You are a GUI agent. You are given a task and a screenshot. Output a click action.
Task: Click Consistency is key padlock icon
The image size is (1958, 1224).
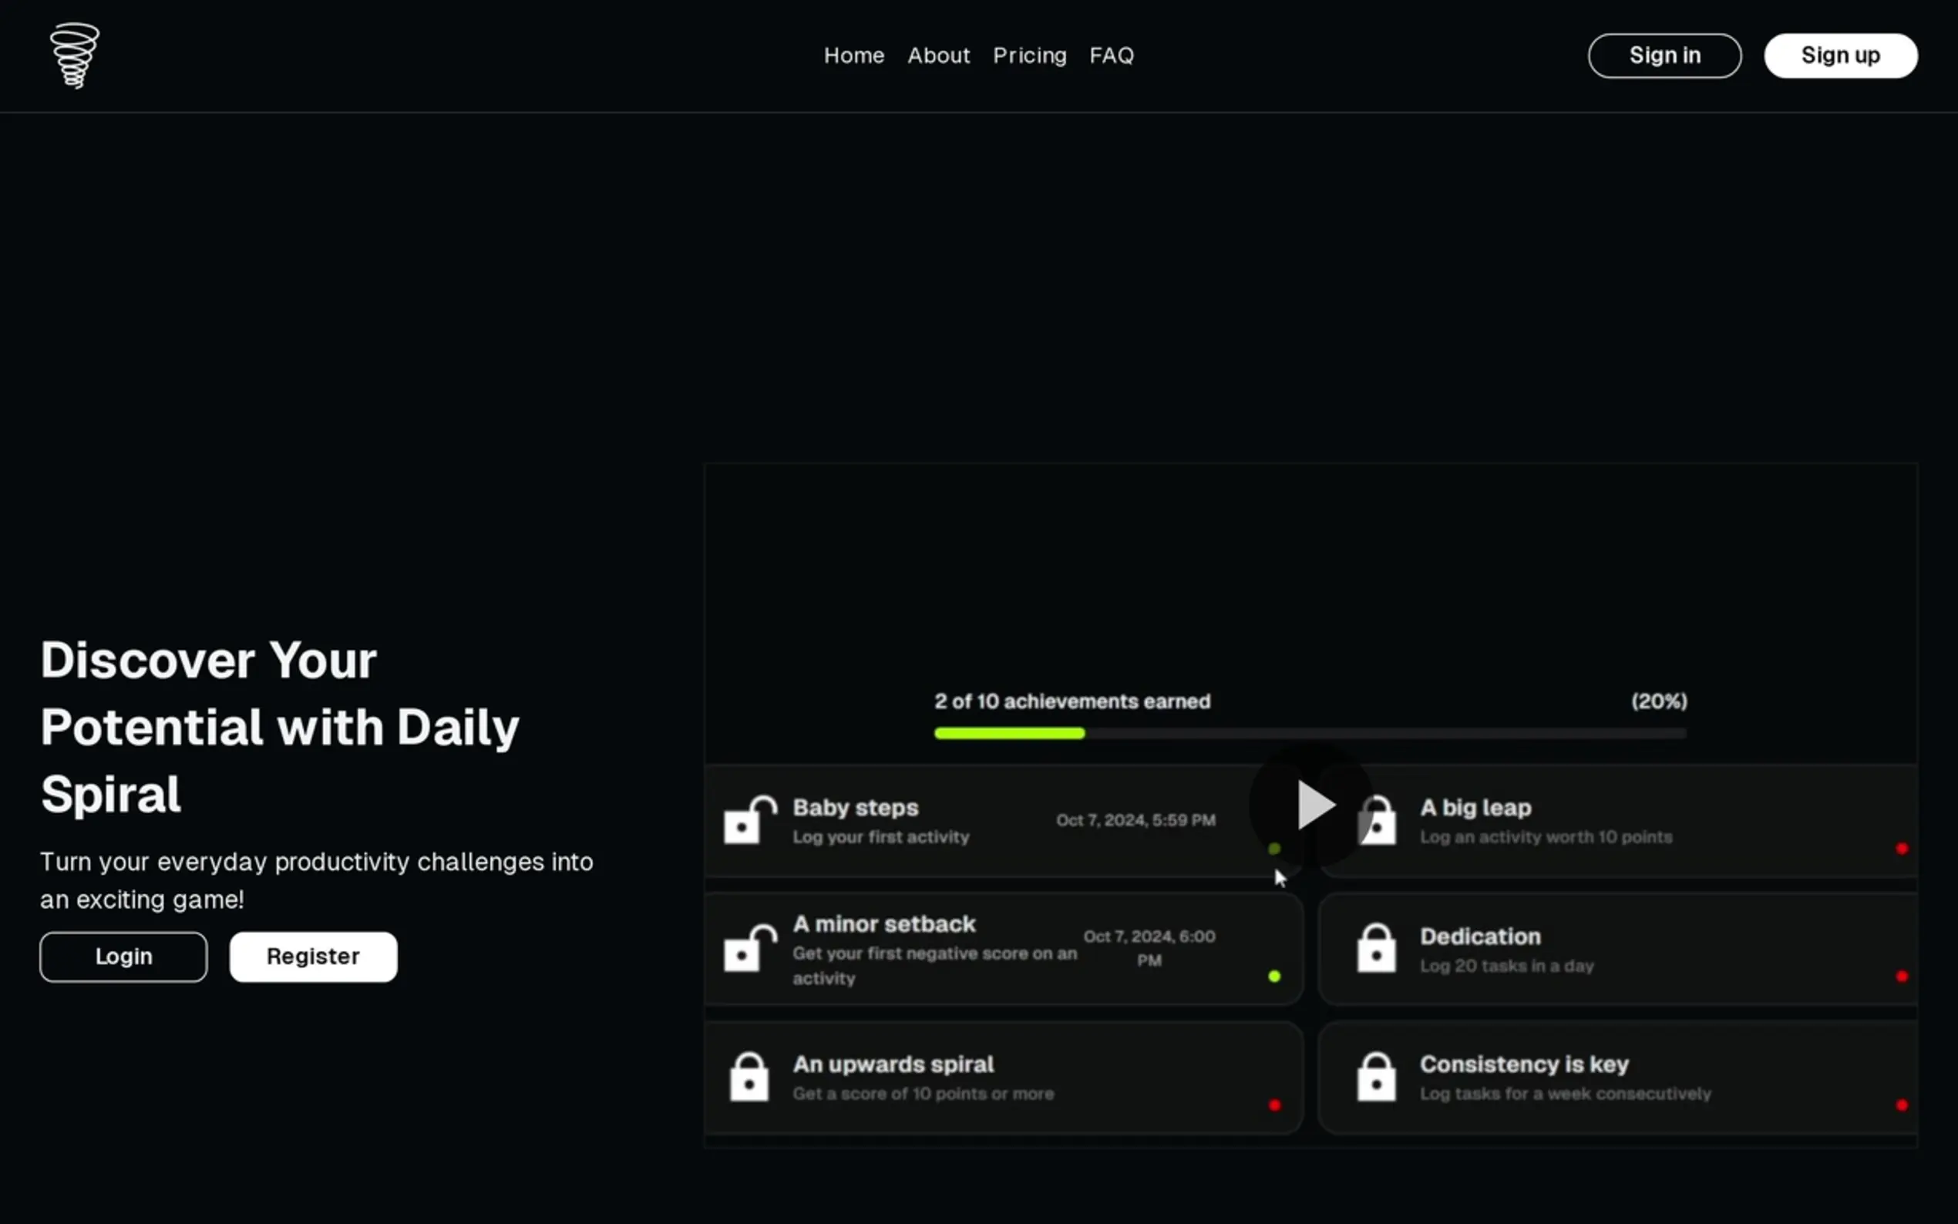[x=1376, y=1077]
